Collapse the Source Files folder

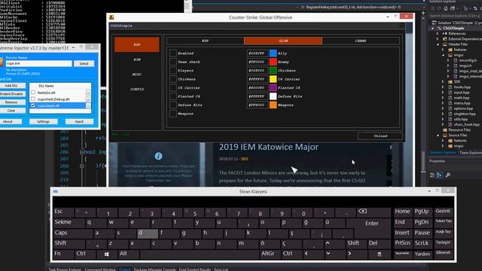point(438,135)
